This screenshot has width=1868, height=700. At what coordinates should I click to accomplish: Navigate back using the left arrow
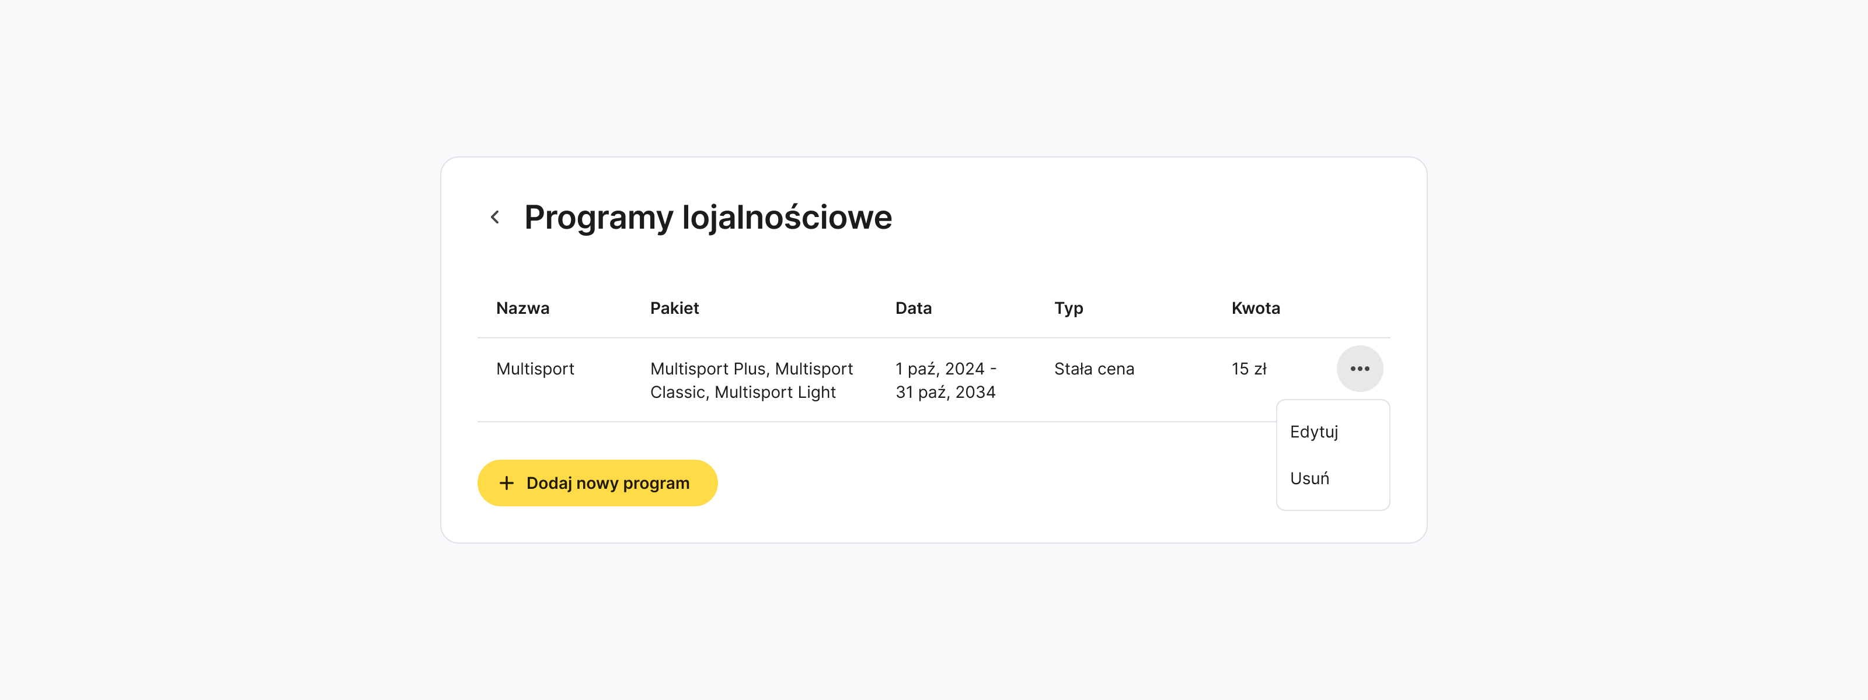pyautogui.click(x=495, y=216)
